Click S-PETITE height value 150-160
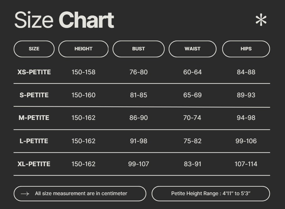The width and height of the screenshot is (285, 209). pos(83,95)
